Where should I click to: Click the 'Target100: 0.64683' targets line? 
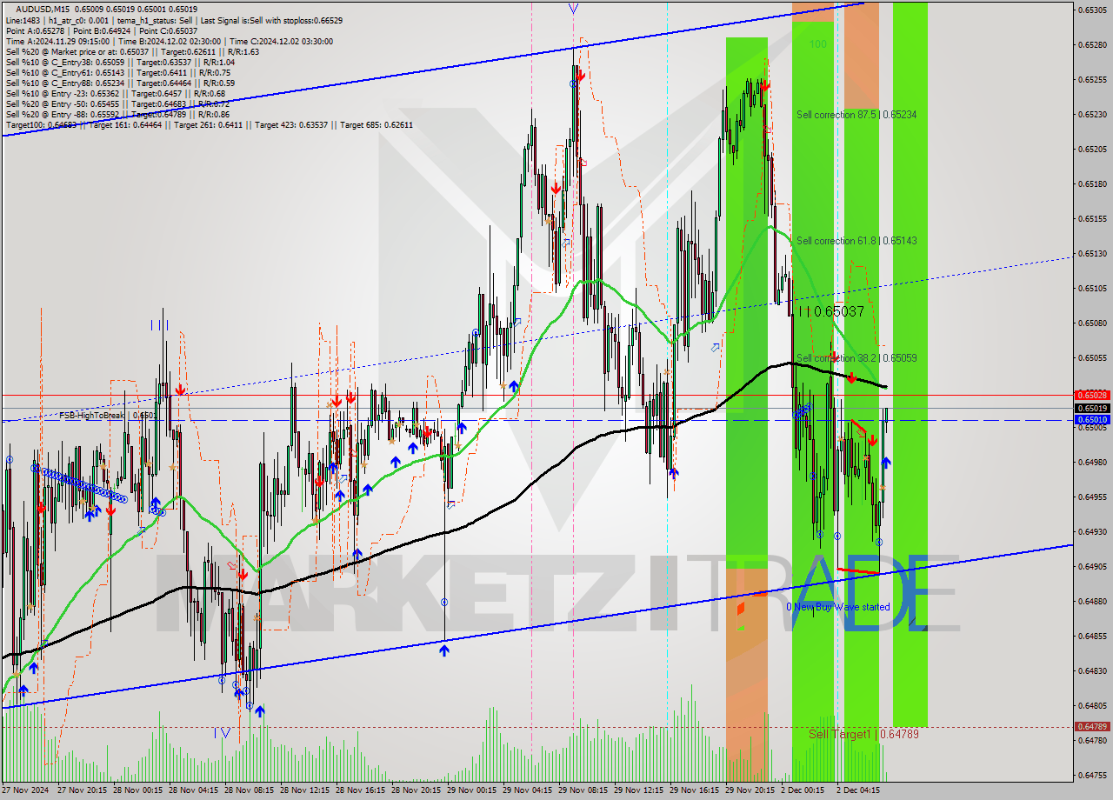pos(210,125)
